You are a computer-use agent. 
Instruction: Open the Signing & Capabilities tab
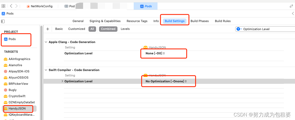[x=105, y=21]
